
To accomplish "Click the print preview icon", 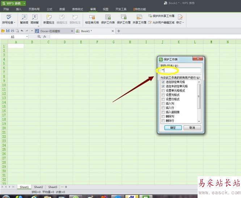I will click(x=17, y=31).
